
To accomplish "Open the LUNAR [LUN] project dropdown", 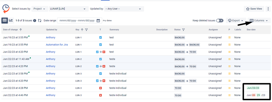I will point(68,9).
